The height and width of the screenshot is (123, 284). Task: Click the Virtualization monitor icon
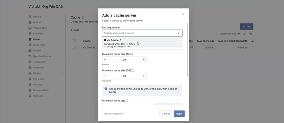click(30, 28)
